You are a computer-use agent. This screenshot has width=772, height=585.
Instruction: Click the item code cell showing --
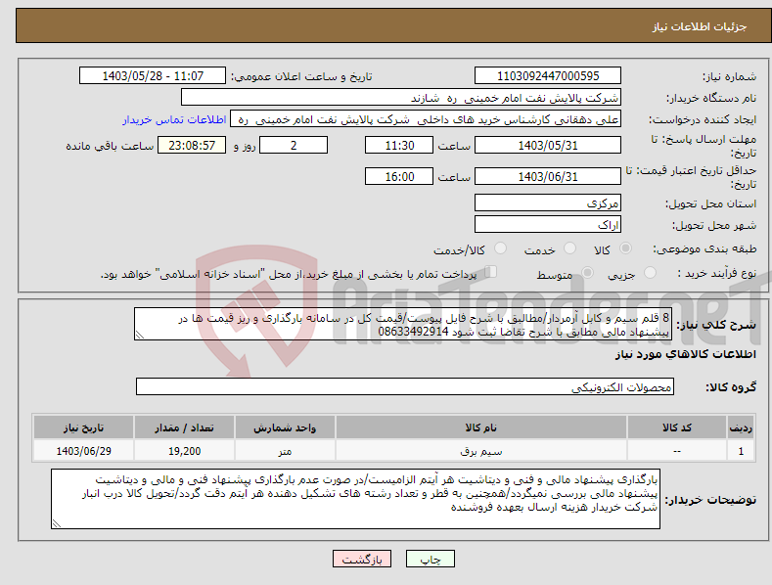pyautogui.click(x=677, y=451)
